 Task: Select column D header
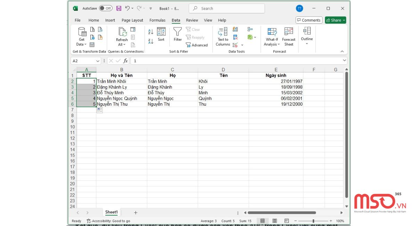(223, 70)
